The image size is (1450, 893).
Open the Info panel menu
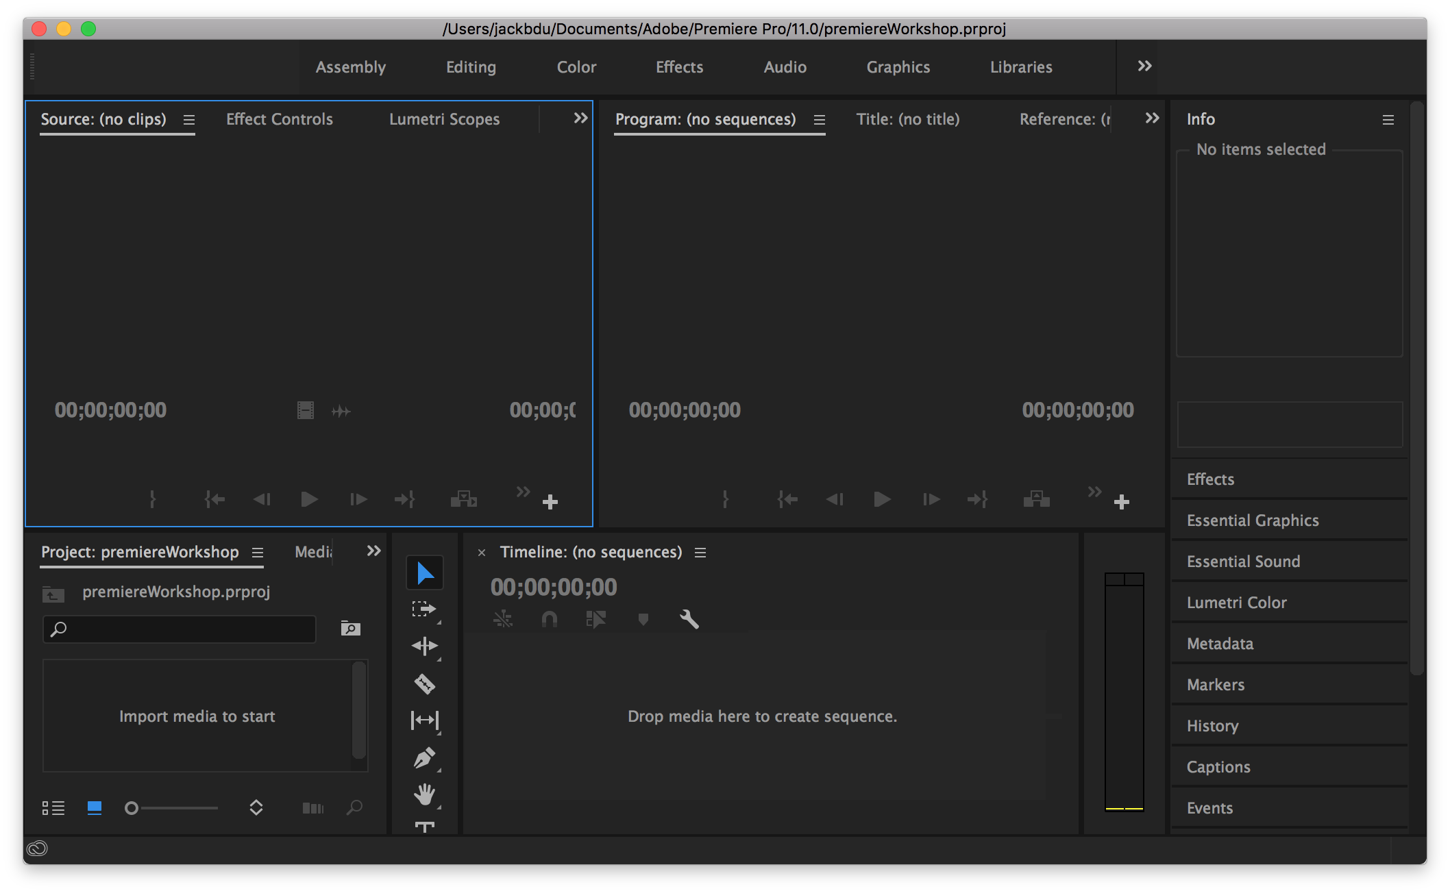[1388, 120]
